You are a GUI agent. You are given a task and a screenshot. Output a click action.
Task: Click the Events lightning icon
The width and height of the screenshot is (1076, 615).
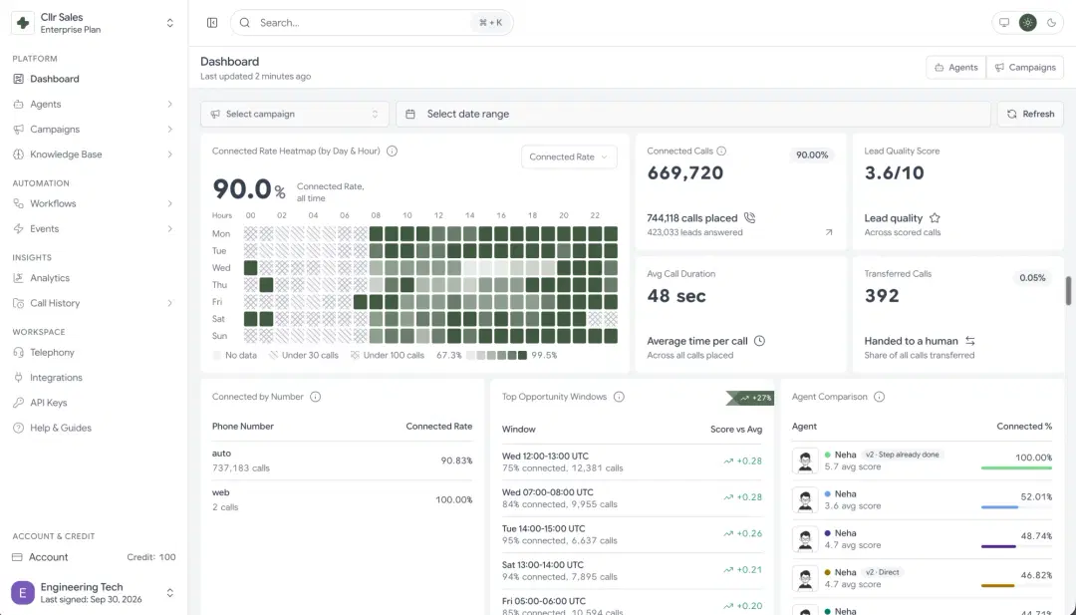[19, 228]
